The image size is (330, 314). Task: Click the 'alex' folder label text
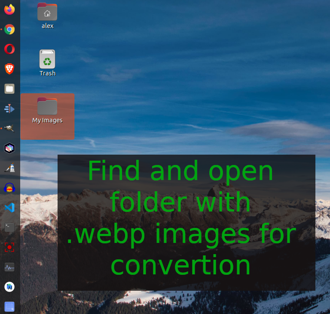[x=48, y=26]
